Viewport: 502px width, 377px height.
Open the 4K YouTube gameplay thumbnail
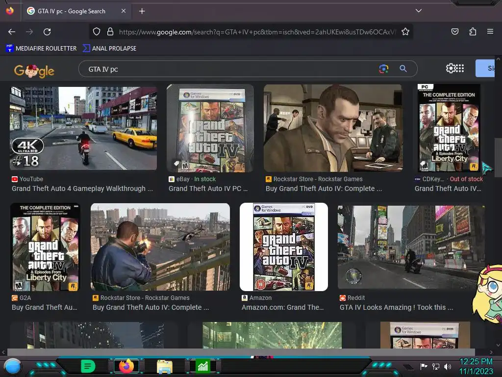pyautogui.click(x=83, y=128)
